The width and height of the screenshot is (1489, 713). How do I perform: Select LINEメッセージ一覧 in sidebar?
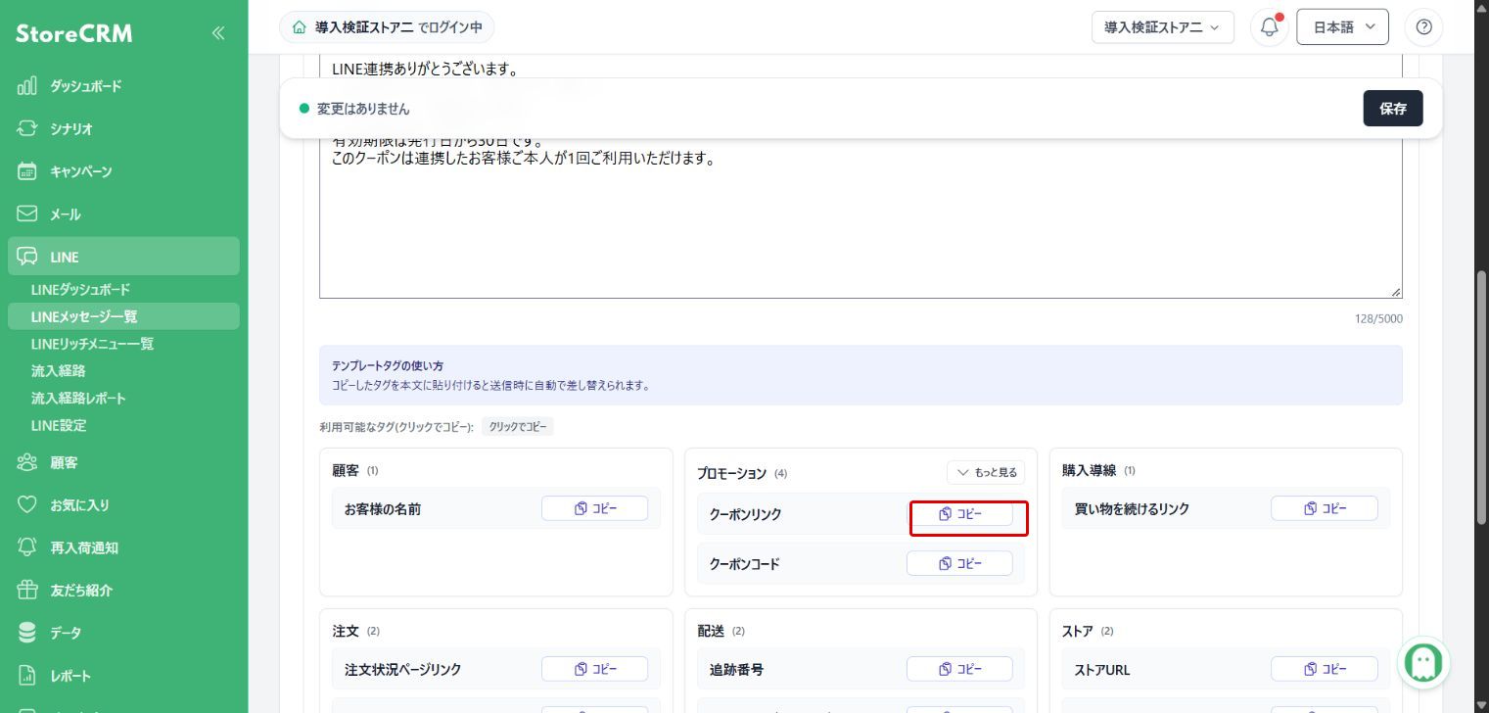[123, 316]
